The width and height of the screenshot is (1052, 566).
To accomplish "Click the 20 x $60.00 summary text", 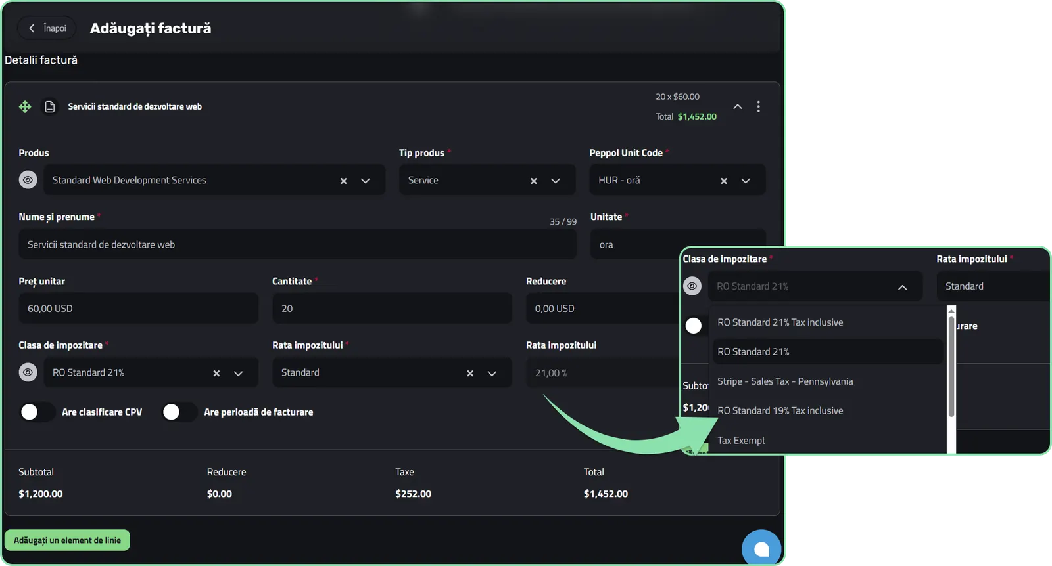I will point(677,97).
